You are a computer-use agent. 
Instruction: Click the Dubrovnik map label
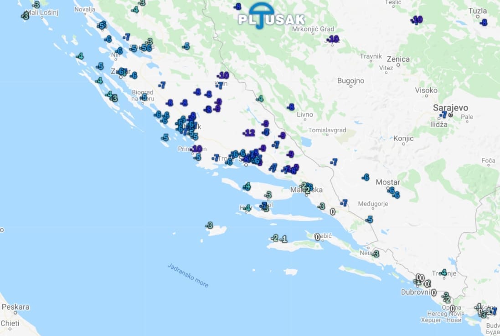pos(417,292)
